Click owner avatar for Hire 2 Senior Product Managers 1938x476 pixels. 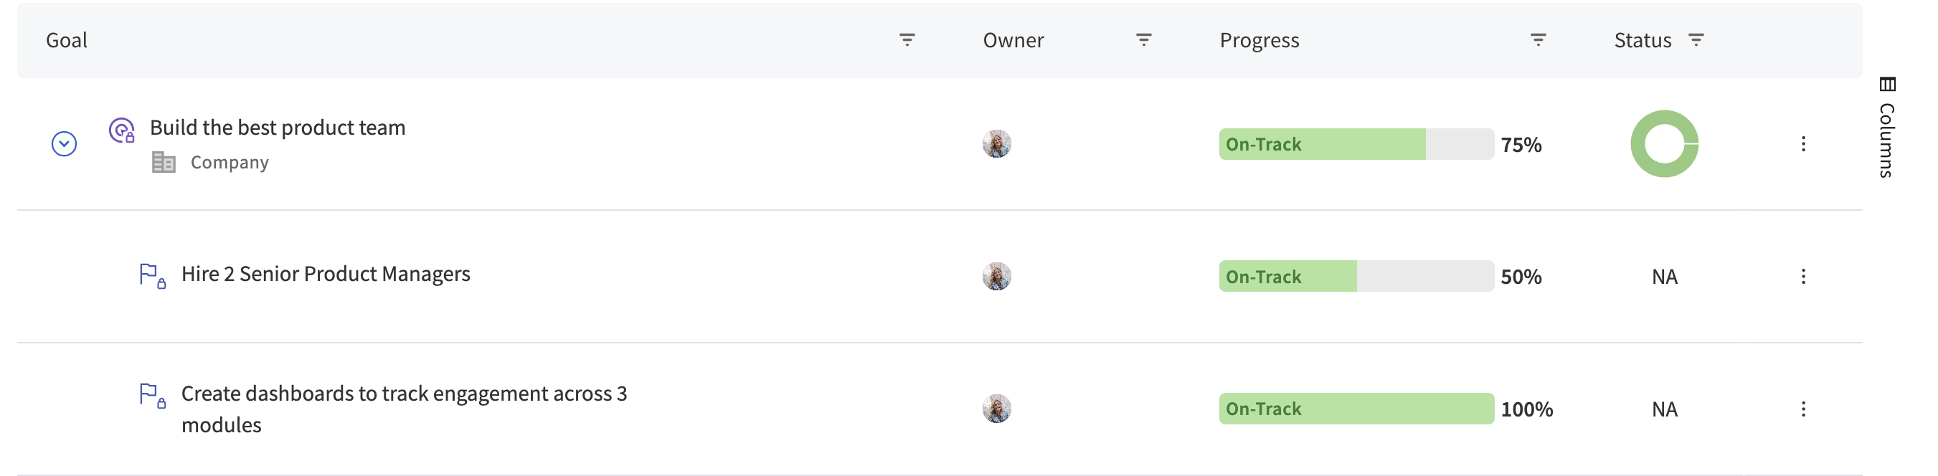(996, 277)
